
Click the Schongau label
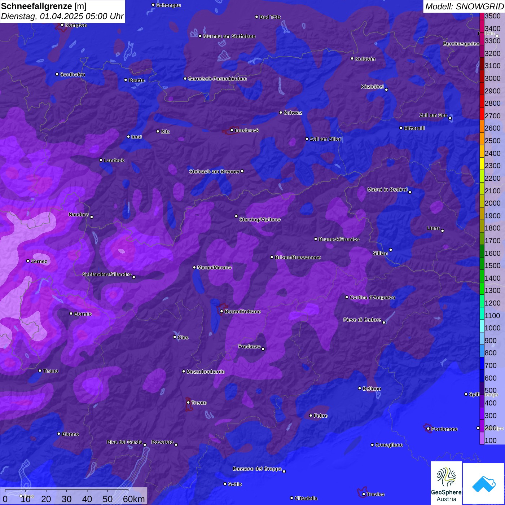coord(168,5)
